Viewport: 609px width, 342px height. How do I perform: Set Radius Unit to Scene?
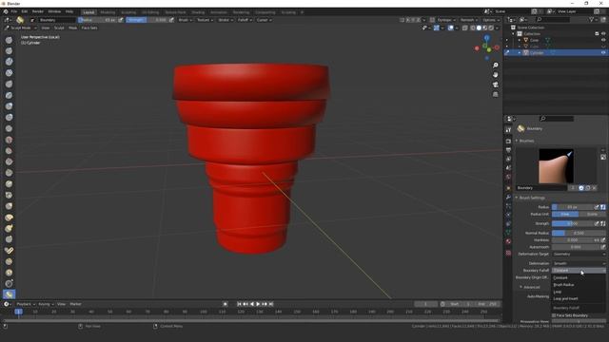click(592, 214)
